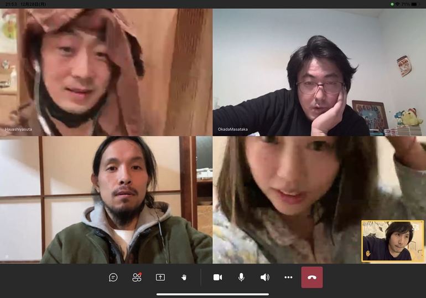
Task: Open the more options menu
Action: [x=288, y=277]
